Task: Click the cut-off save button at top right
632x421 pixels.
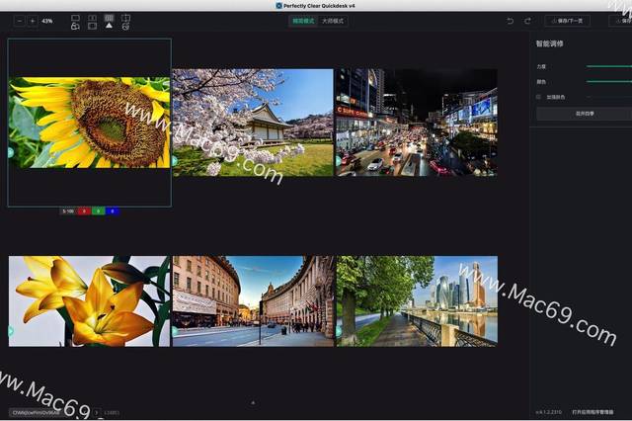Action: click(621, 21)
